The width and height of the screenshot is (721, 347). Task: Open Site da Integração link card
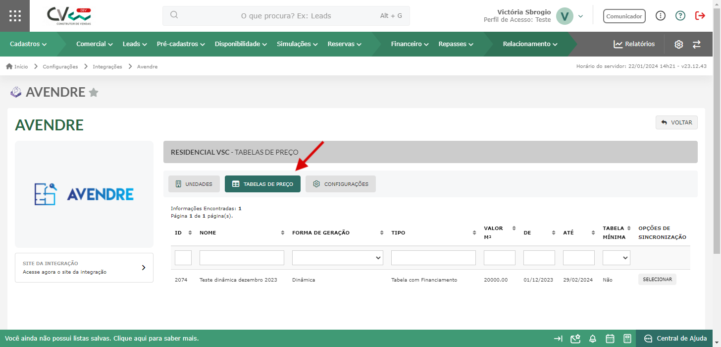point(84,268)
